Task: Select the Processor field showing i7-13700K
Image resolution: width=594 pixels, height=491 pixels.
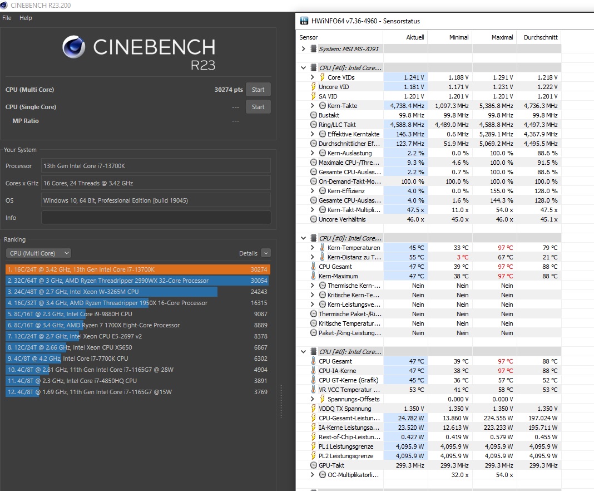Action: pyautogui.click(x=156, y=166)
